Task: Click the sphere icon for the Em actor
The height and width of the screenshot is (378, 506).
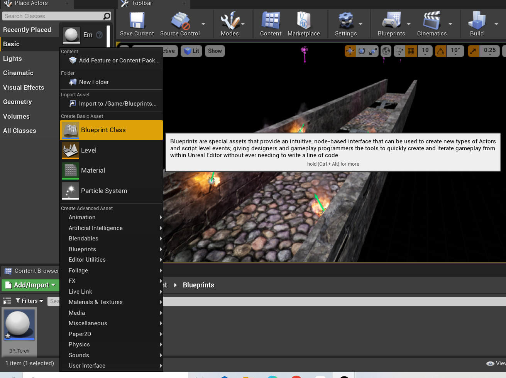Action: [71, 35]
